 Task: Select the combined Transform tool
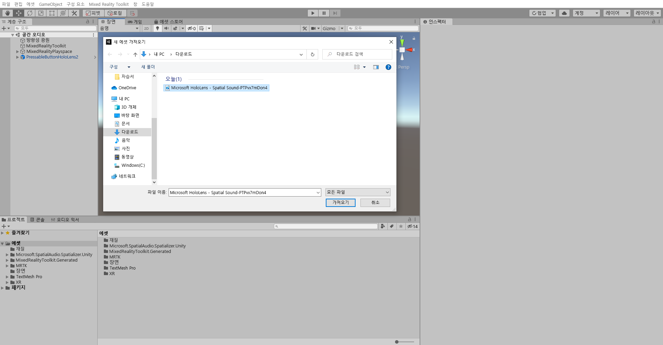coord(63,13)
